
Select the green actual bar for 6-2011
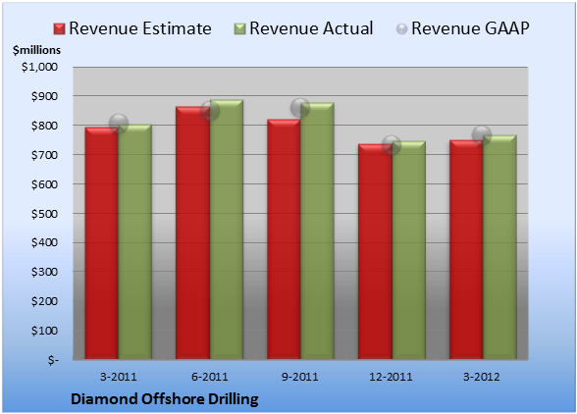[x=227, y=230]
